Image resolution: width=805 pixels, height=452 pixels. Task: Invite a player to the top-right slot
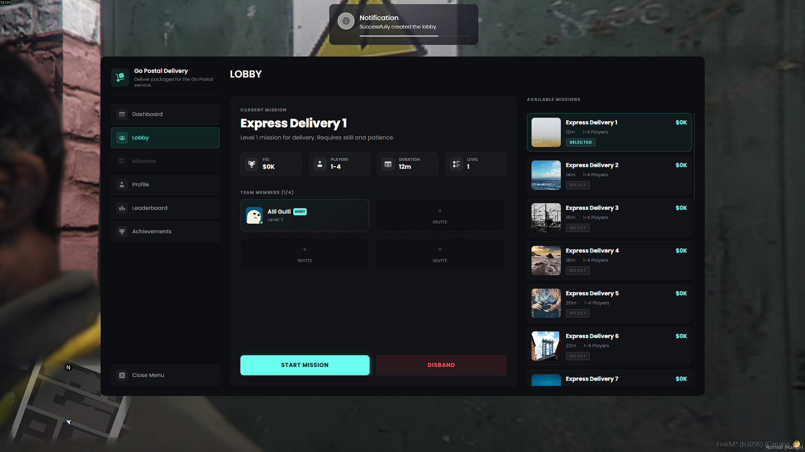click(440, 215)
